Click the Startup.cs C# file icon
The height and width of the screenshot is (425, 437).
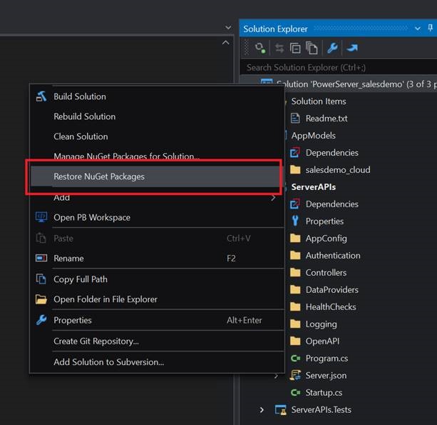[x=295, y=392]
